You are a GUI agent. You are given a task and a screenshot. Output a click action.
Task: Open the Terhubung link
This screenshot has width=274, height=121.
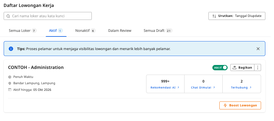[241, 88]
